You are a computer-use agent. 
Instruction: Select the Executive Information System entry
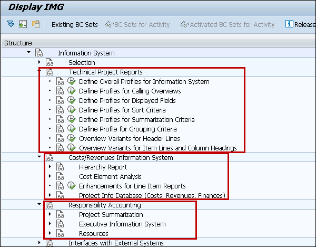coord(122,224)
